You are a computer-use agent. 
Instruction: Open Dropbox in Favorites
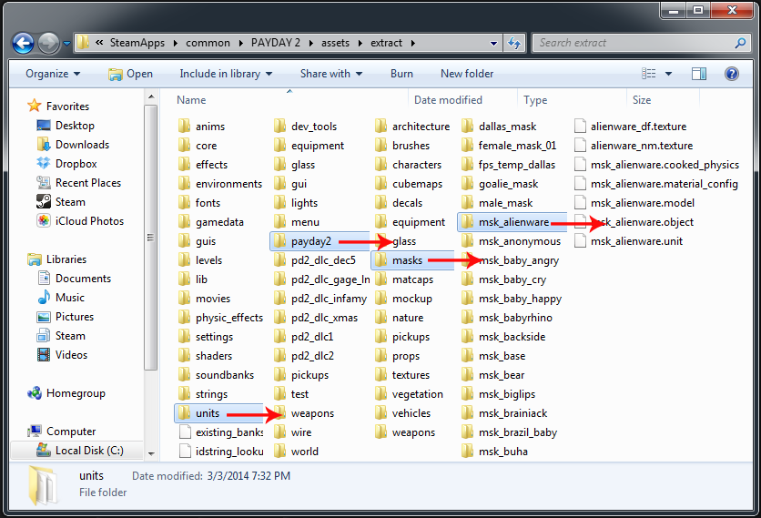click(66, 164)
